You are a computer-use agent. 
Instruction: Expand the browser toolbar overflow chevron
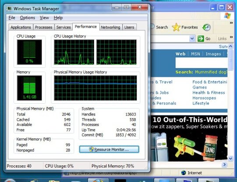coord(231,23)
